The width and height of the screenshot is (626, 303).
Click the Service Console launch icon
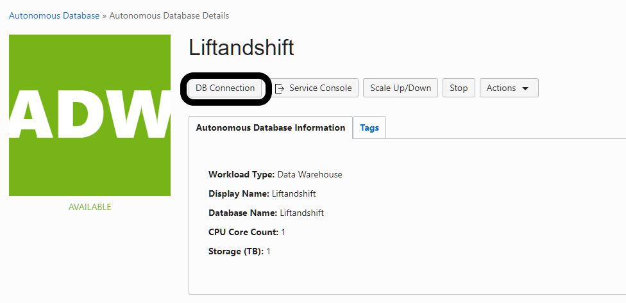coord(280,88)
